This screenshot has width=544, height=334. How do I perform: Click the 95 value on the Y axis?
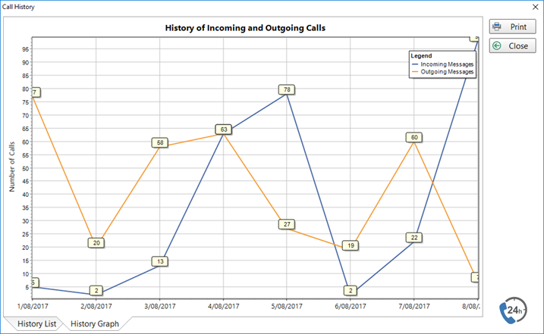[25, 49]
